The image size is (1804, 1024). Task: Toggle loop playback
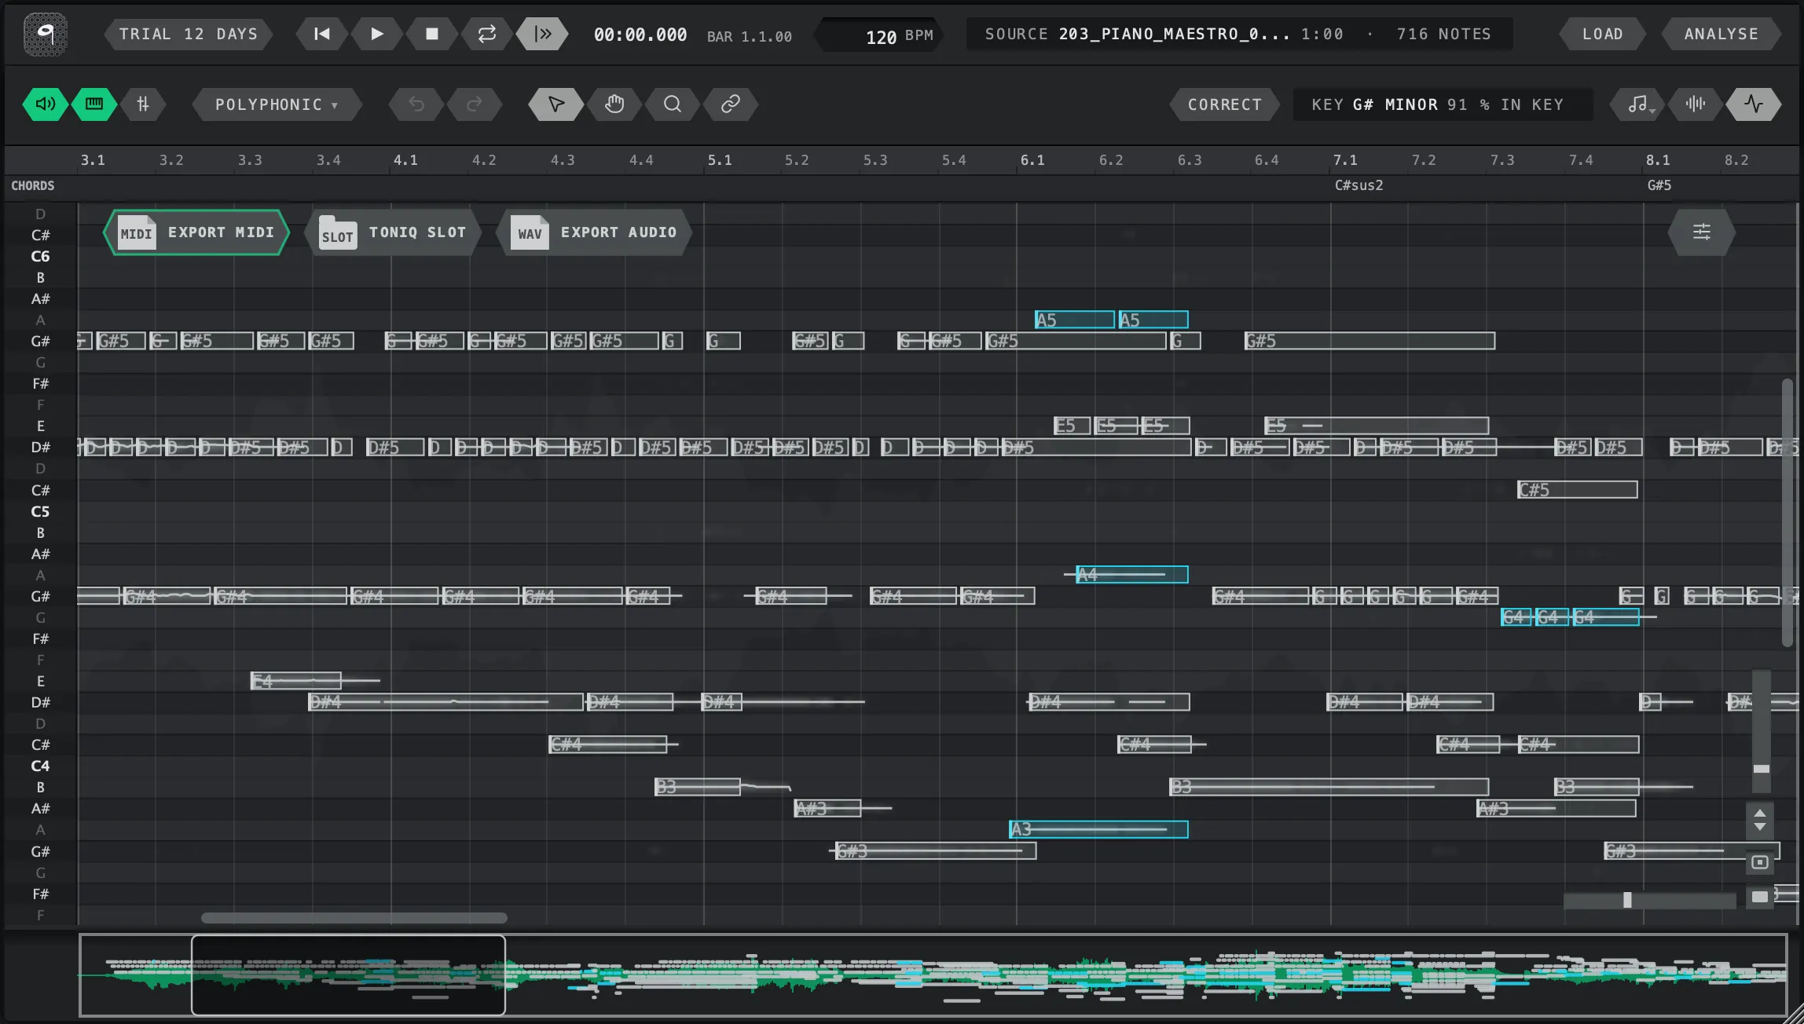pyautogui.click(x=486, y=34)
